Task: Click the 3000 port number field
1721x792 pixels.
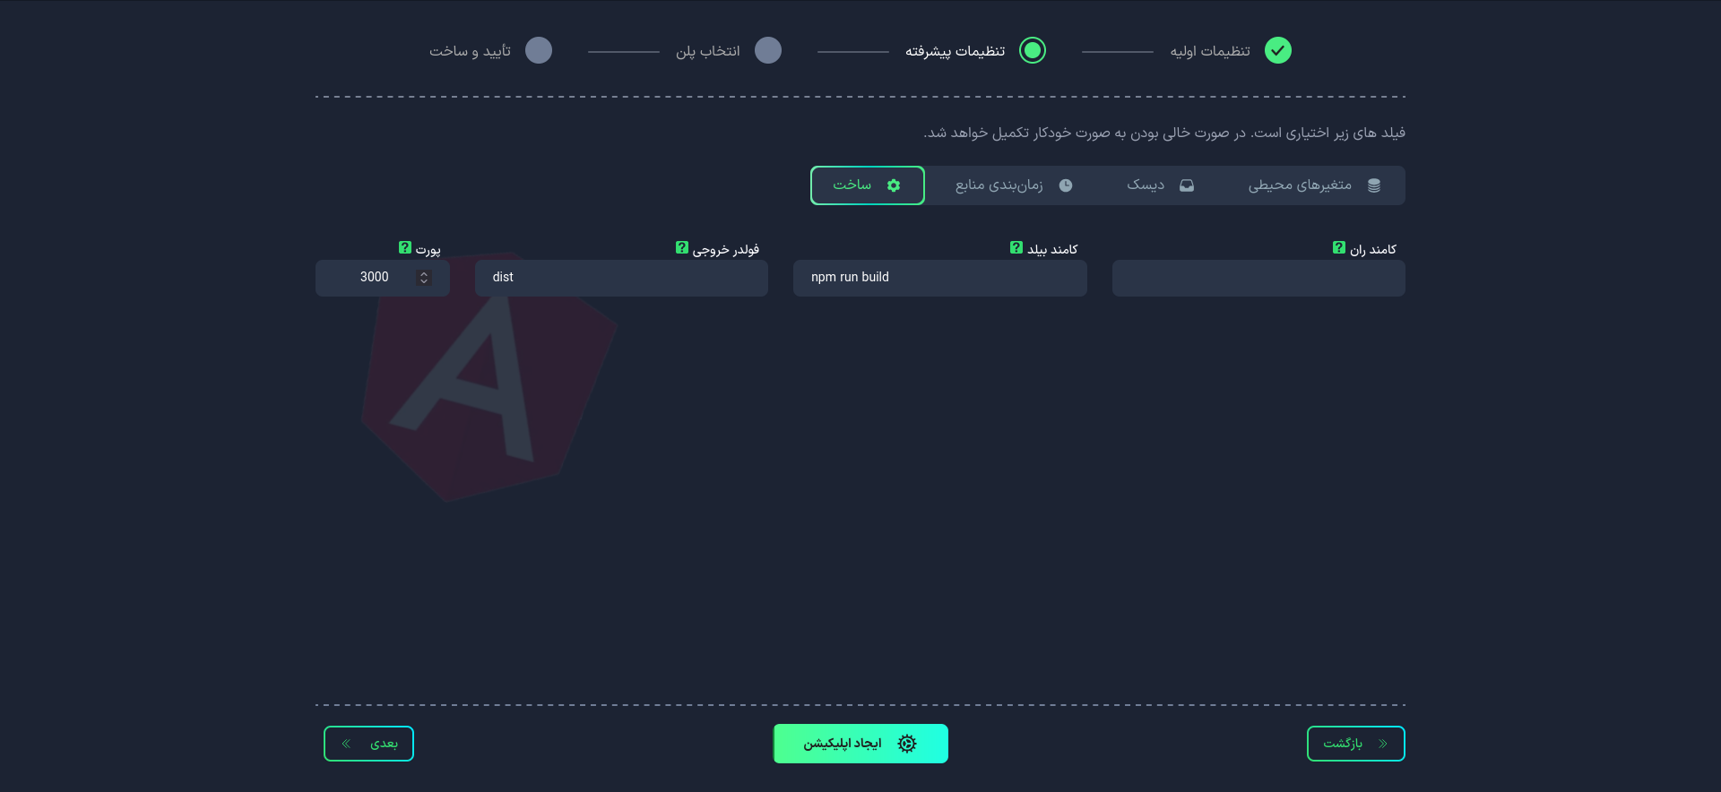Action: (x=383, y=278)
